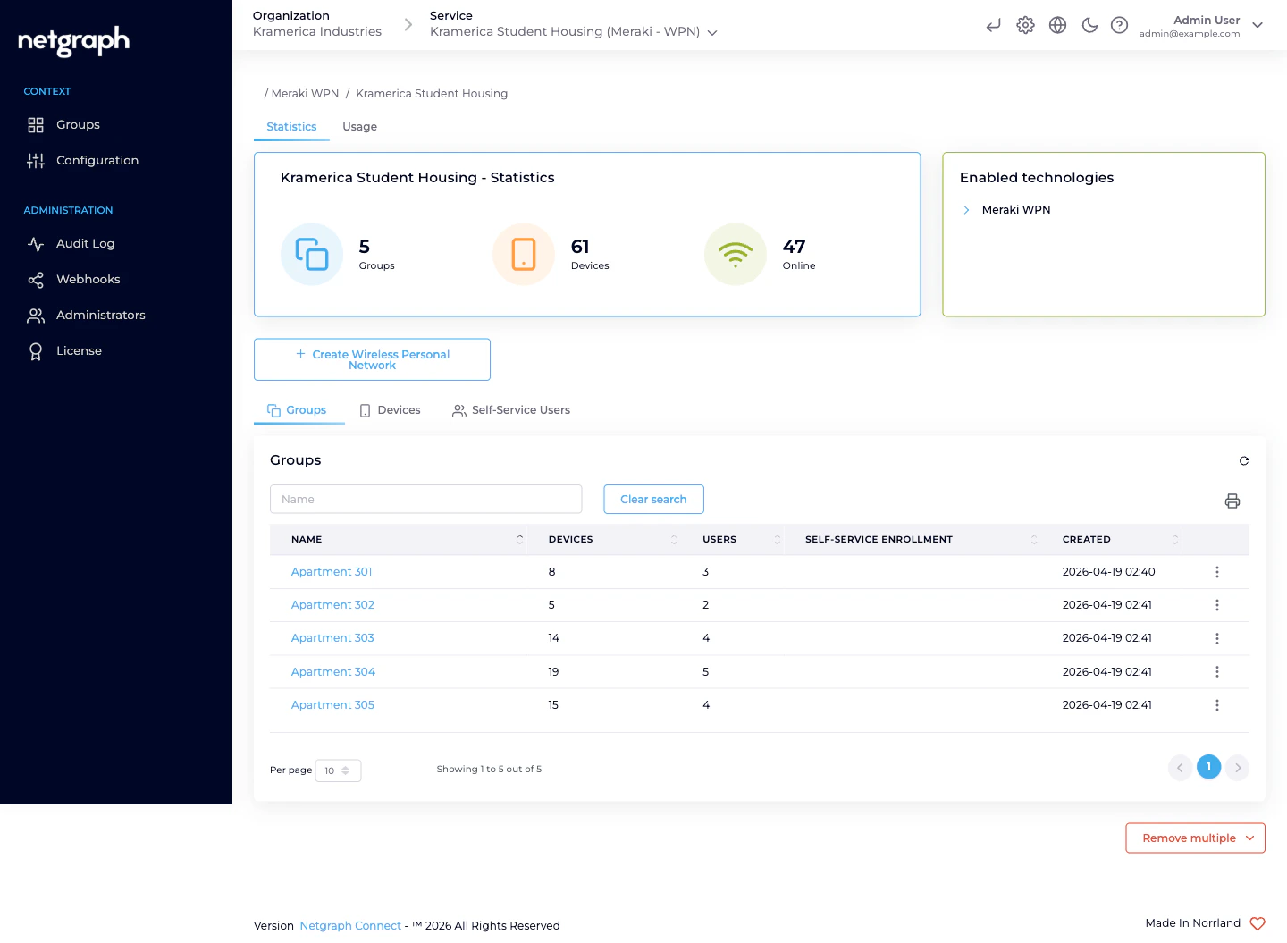The width and height of the screenshot is (1287, 943).
Task: Toggle dark mode with the moon icon
Action: click(x=1089, y=25)
